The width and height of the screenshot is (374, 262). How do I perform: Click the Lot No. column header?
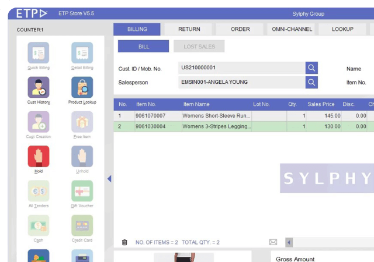[x=261, y=104]
